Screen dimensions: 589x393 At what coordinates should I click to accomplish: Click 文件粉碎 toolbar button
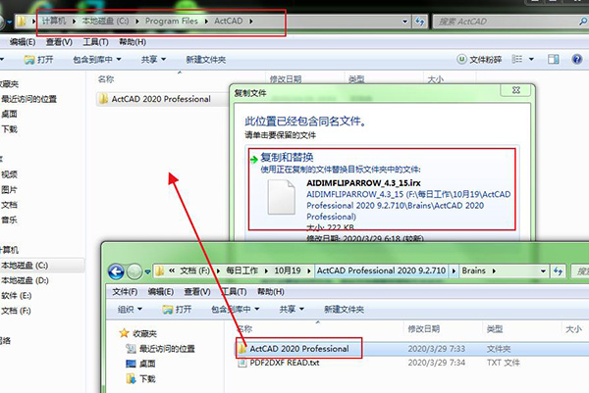[x=479, y=59]
